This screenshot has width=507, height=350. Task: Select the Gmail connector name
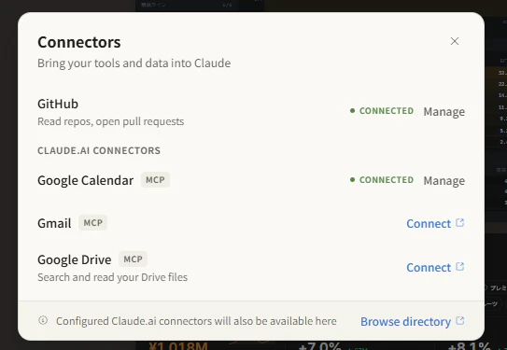point(54,223)
